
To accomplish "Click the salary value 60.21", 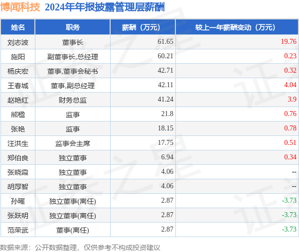I will pyautogui.click(x=165, y=56).
